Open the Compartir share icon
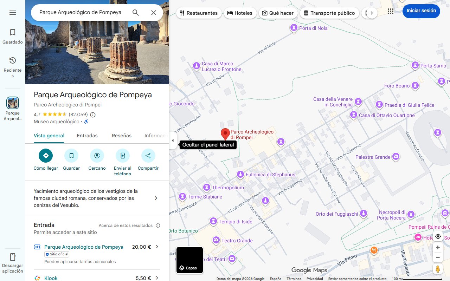The width and height of the screenshot is (450, 281). coord(148,155)
